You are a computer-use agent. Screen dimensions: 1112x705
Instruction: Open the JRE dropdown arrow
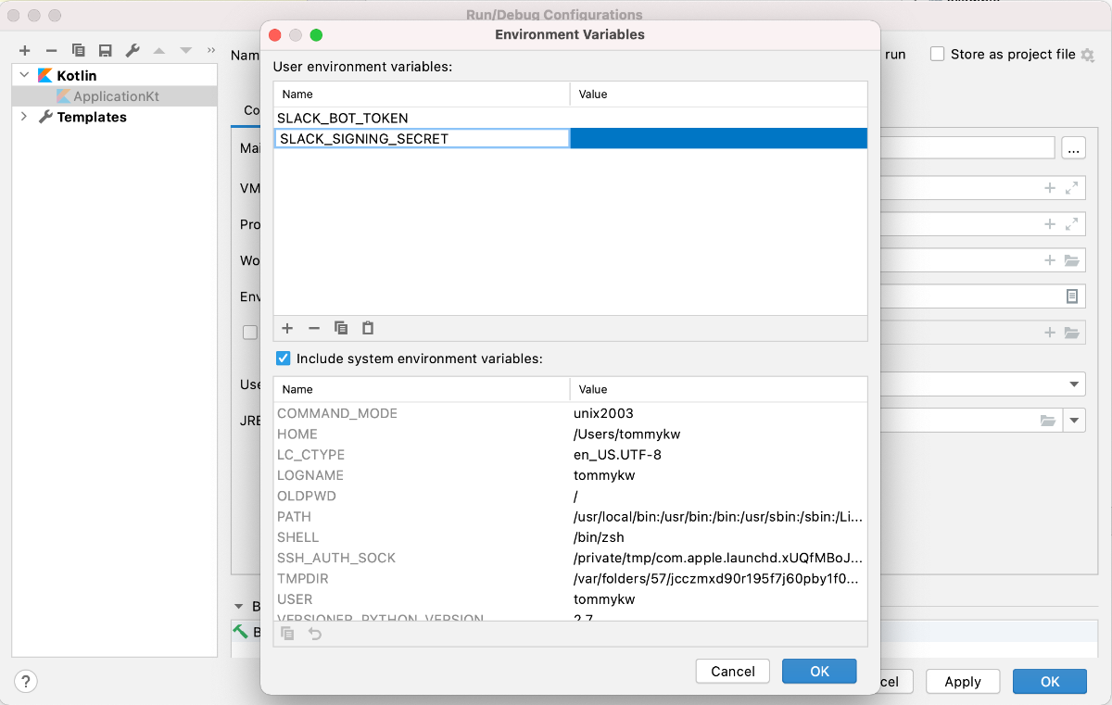pos(1075,421)
